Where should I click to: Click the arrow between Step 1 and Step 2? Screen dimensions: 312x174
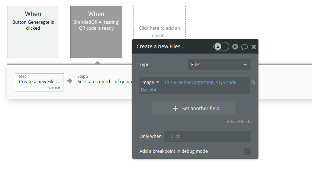pyautogui.click(x=70, y=81)
